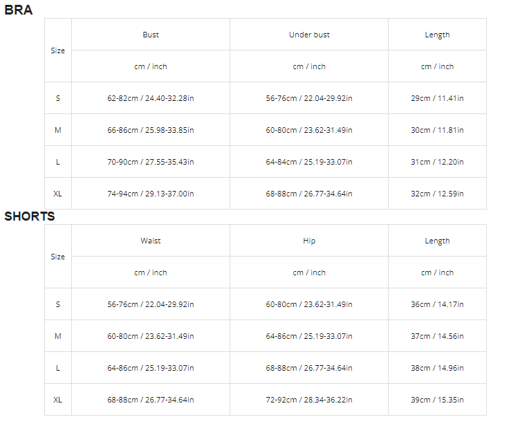This screenshot has height=426, width=520.
Task: Click the Size header in BRA table
Action: coord(58,50)
